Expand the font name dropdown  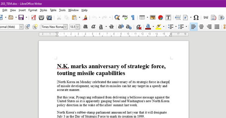66,27
